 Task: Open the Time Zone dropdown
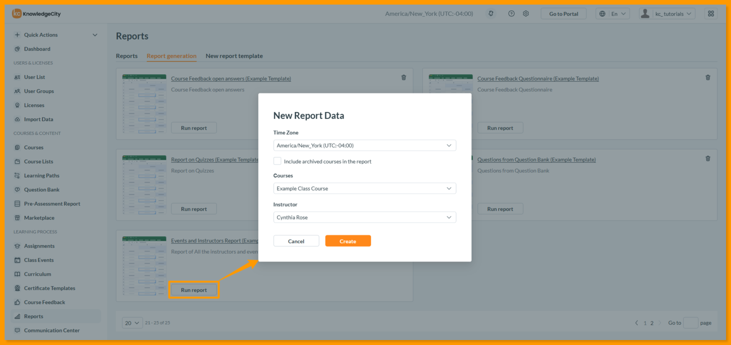tap(364, 145)
